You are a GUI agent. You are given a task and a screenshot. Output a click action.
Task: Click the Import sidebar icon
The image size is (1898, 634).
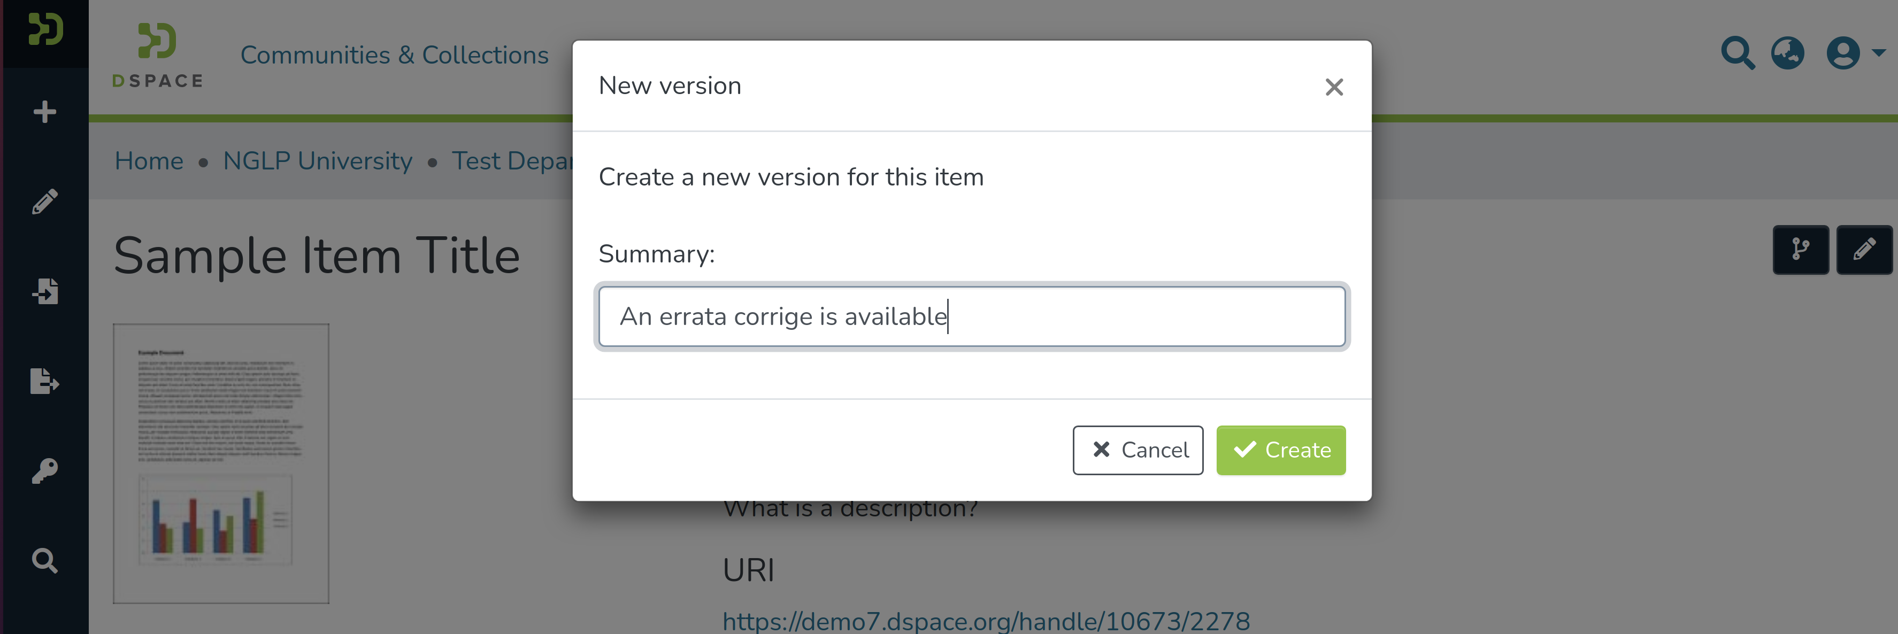45,291
